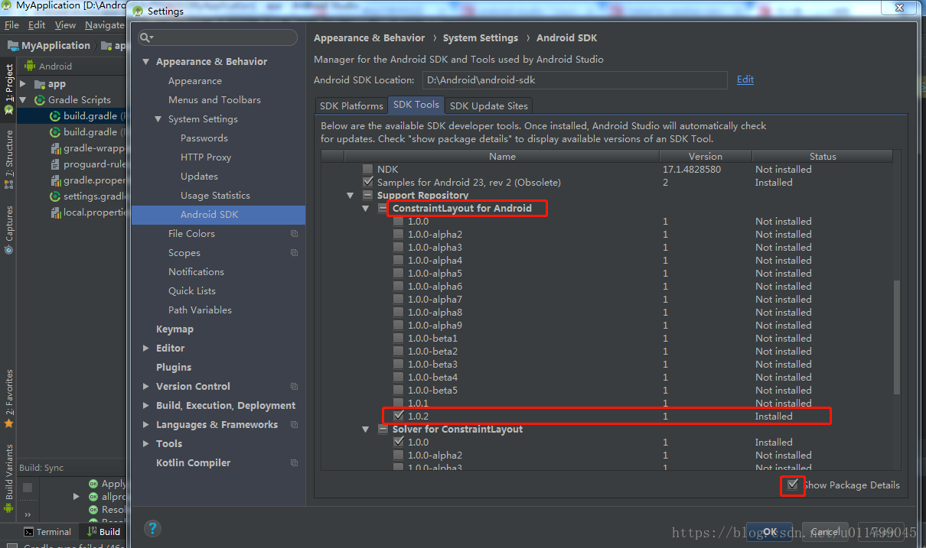This screenshot has height=548, width=926.
Task: Click the search magnifier in Settings
Action: point(145,37)
